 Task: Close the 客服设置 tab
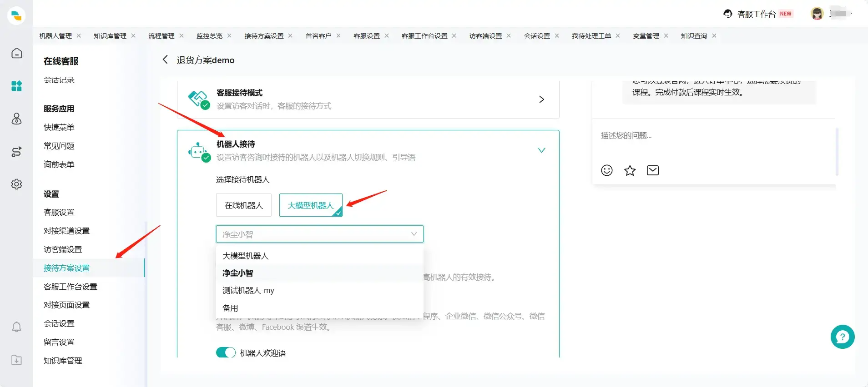click(x=387, y=35)
